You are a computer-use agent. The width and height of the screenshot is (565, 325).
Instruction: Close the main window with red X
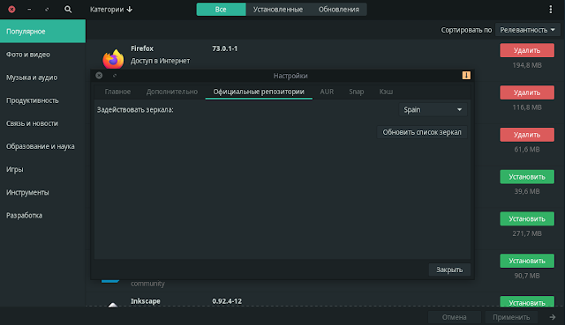tap(11, 10)
